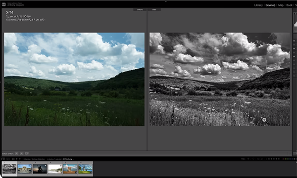Filter by five-star rating
This screenshot has height=178, width=297.
(x=279, y=159)
